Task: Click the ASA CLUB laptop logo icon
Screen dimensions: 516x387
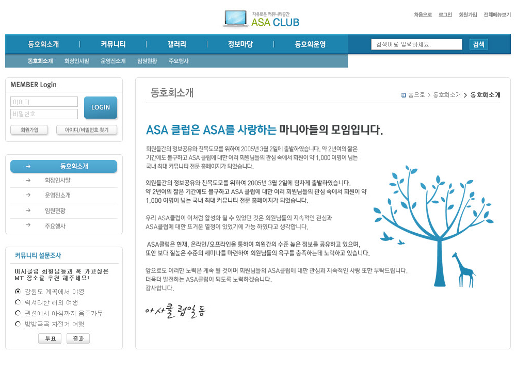Action: [235, 19]
